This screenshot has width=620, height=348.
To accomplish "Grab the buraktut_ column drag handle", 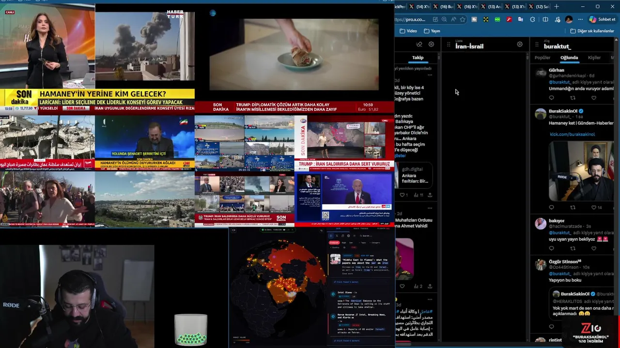I will click(537, 45).
